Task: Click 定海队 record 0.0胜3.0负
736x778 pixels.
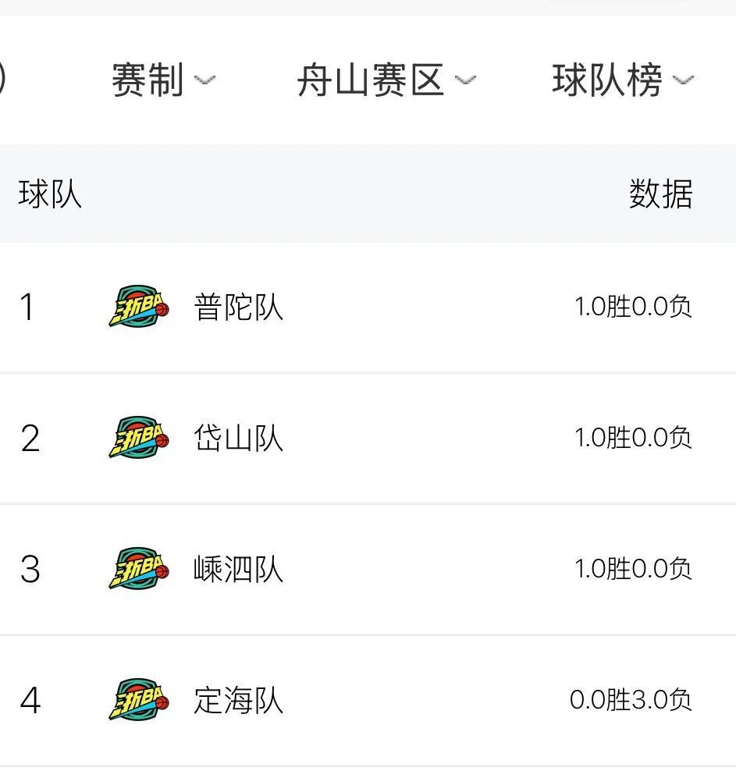Action: tap(631, 700)
